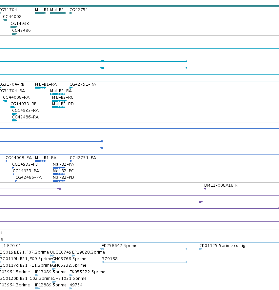Click the EK055222.5prime EST label
The width and height of the screenshot is (279, 290).
coord(87,272)
